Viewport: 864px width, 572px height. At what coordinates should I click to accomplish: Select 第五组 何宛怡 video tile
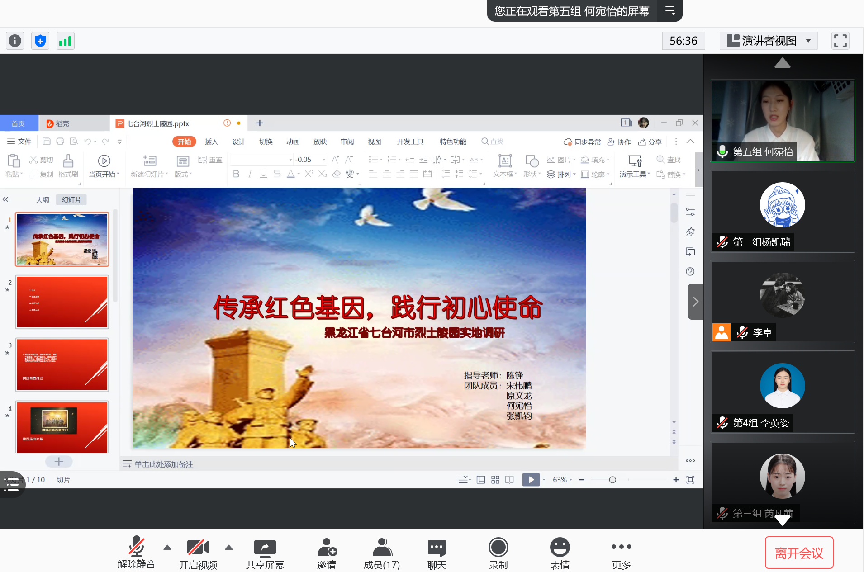(x=783, y=121)
